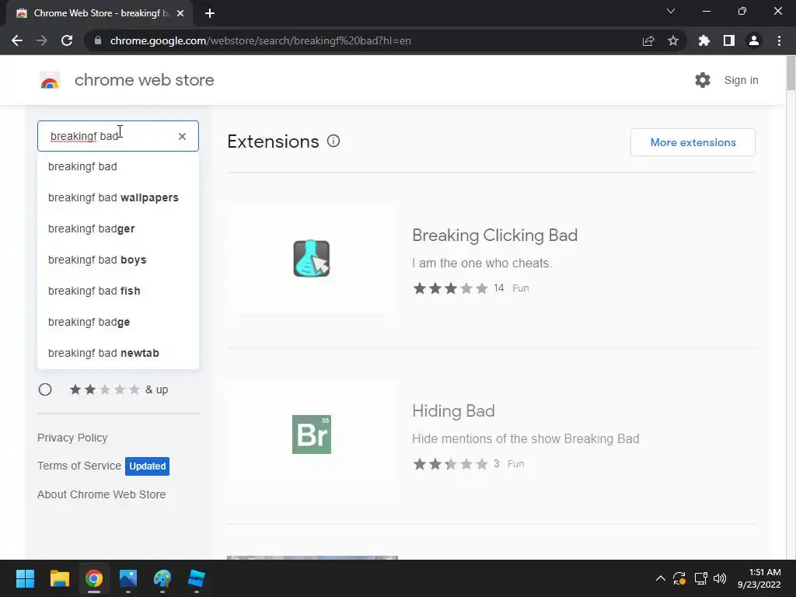
Task: Open the Privacy Policy link
Action: pos(72,438)
